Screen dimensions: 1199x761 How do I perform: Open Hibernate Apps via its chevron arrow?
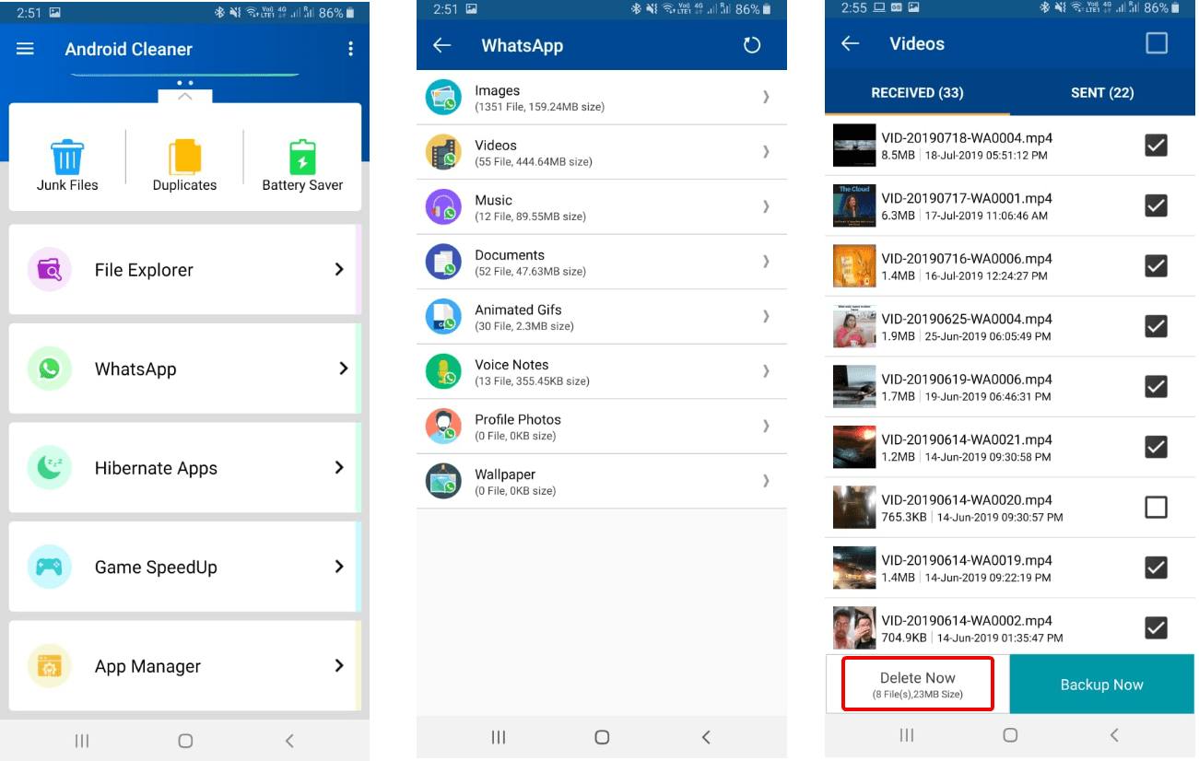pyautogui.click(x=339, y=467)
